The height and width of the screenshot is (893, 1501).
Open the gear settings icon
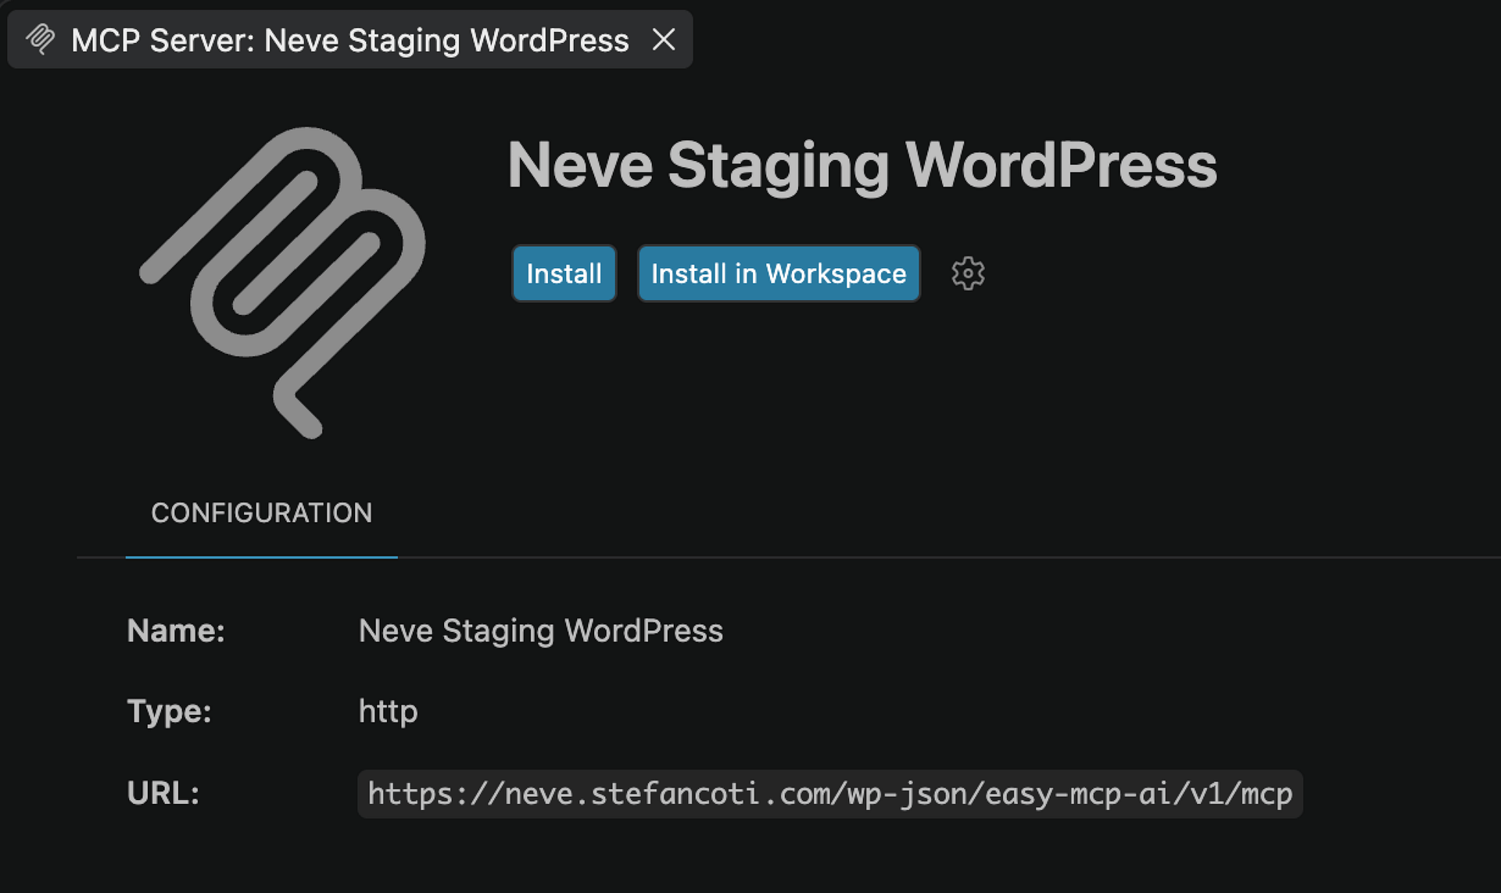(968, 273)
